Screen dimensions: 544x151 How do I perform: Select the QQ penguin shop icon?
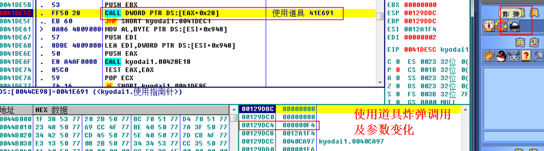(501, 56)
